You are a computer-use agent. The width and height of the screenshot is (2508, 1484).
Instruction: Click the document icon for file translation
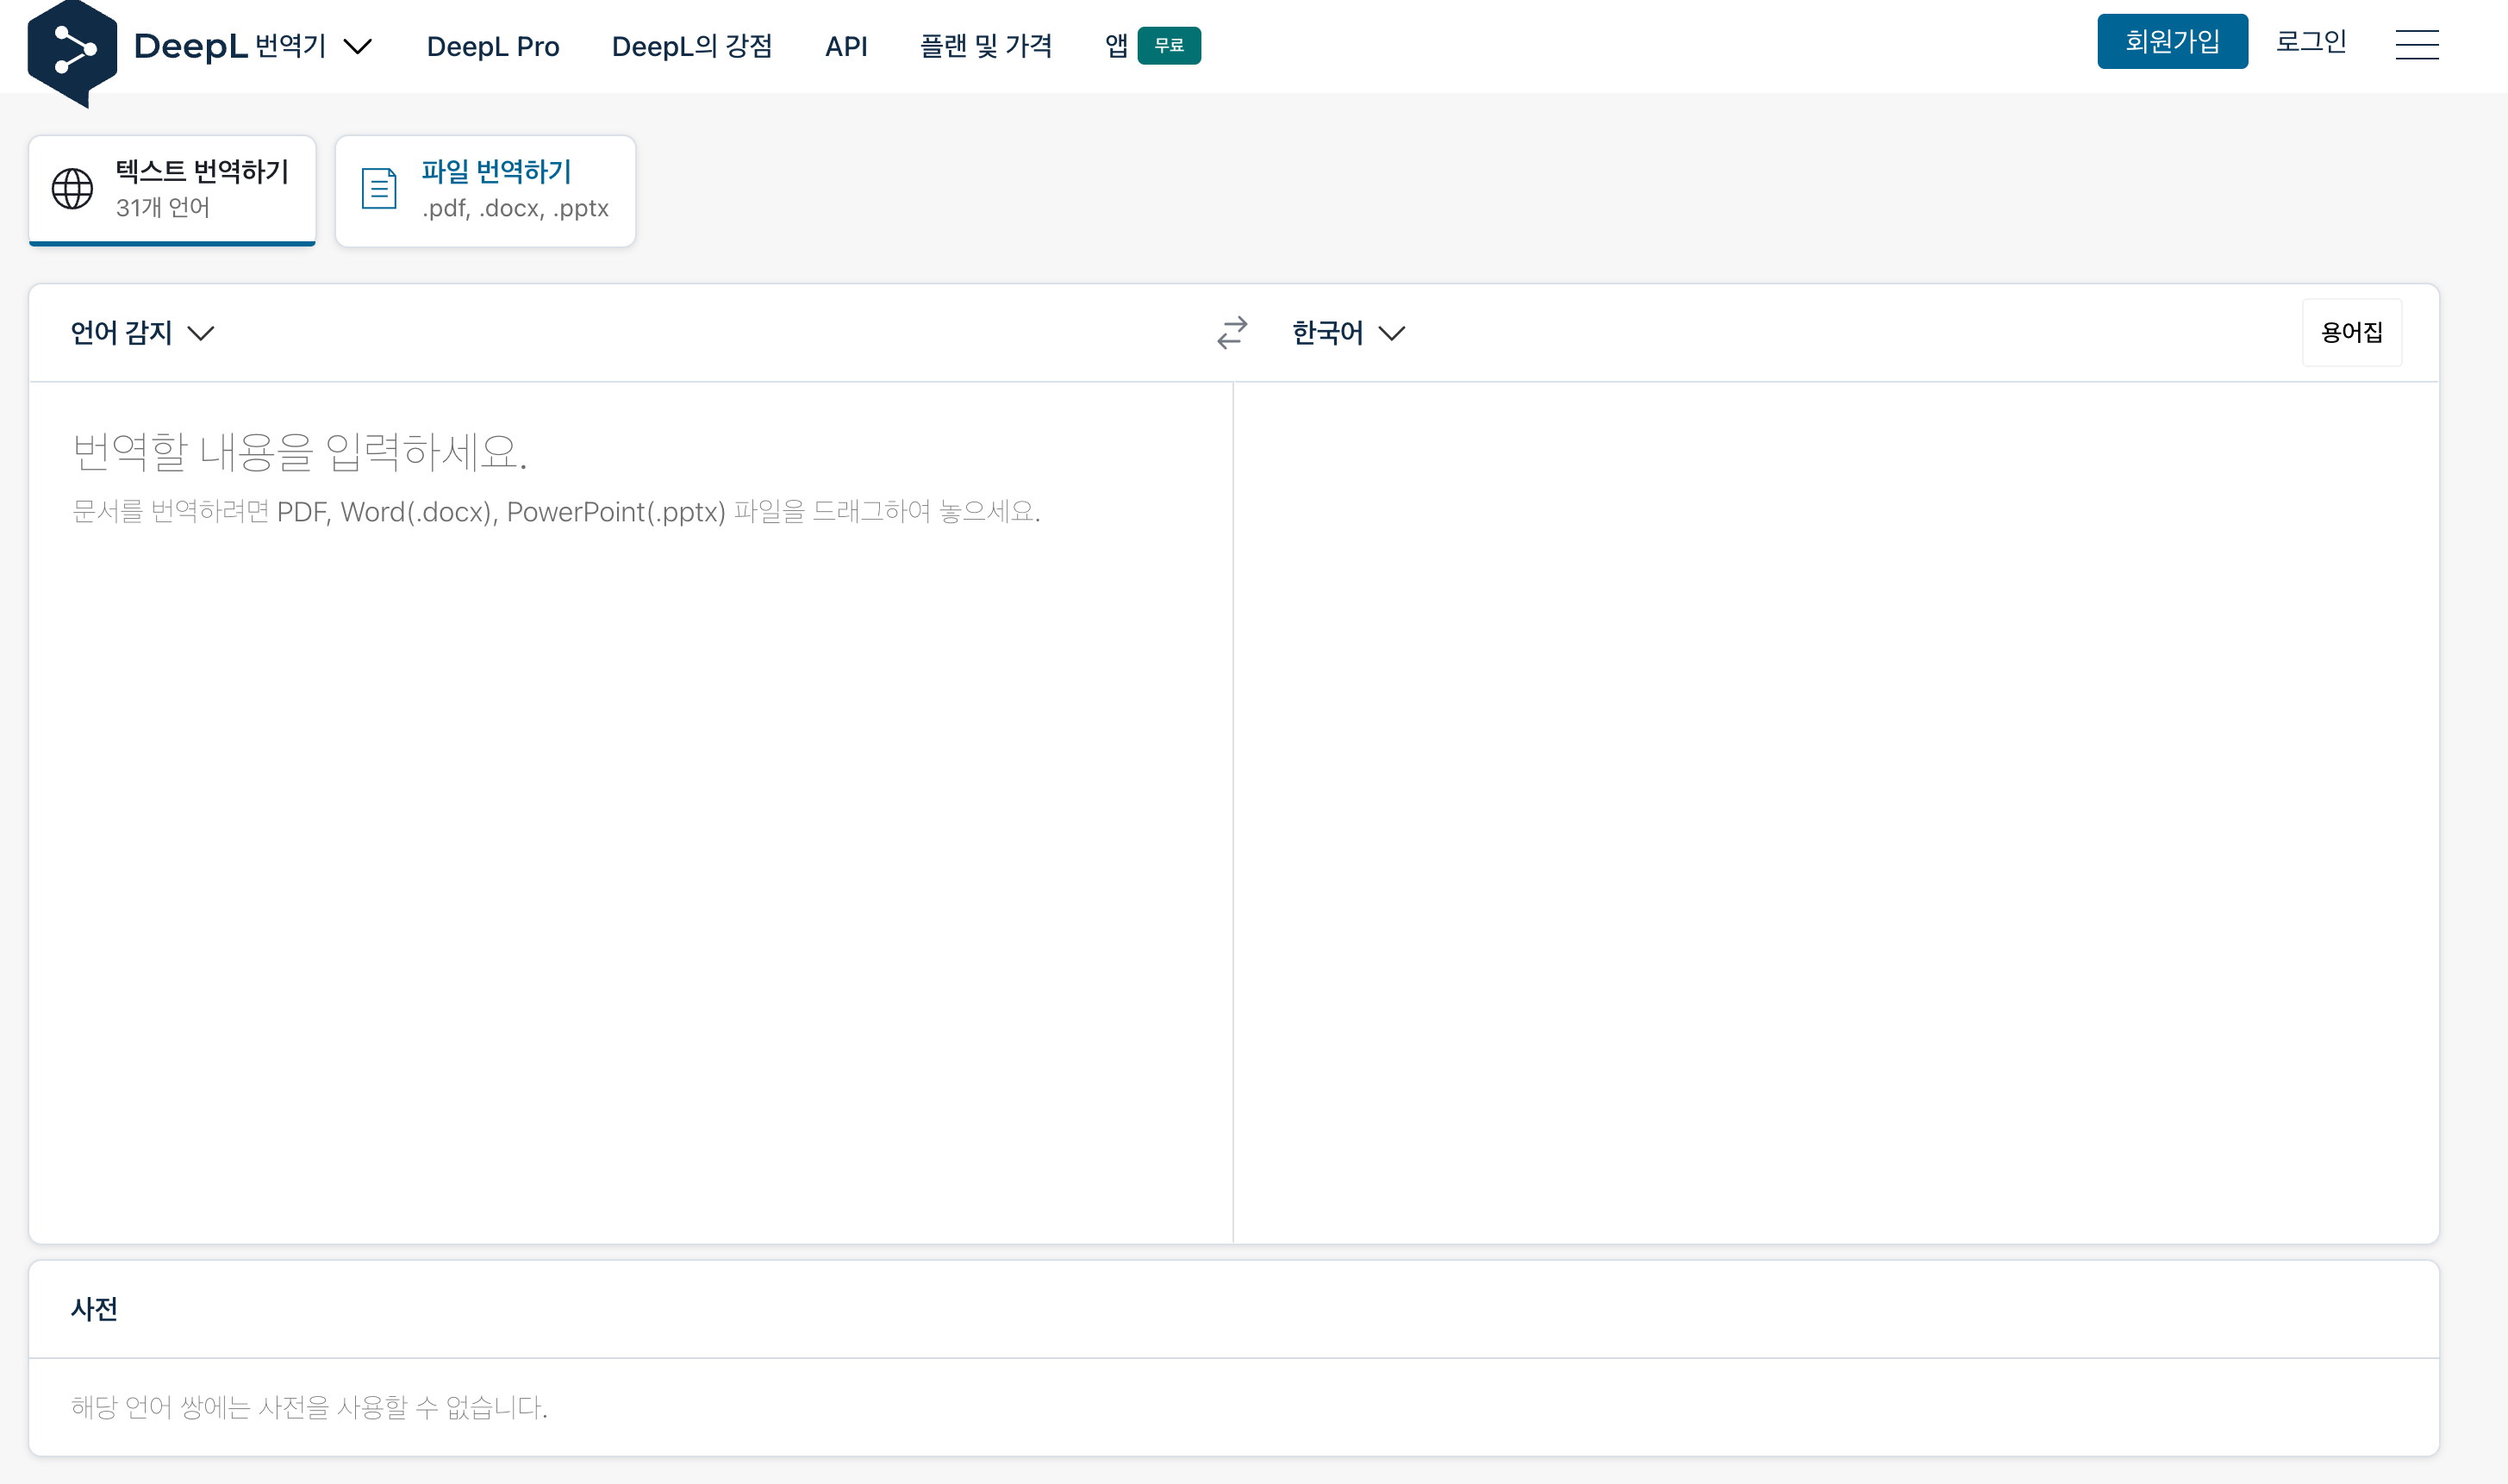tap(379, 188)
